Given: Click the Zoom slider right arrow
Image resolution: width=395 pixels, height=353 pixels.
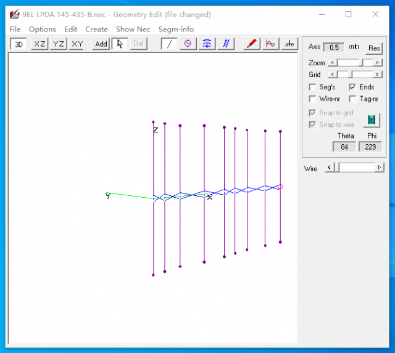Looking at the screenshot, I should coord(377,63).
